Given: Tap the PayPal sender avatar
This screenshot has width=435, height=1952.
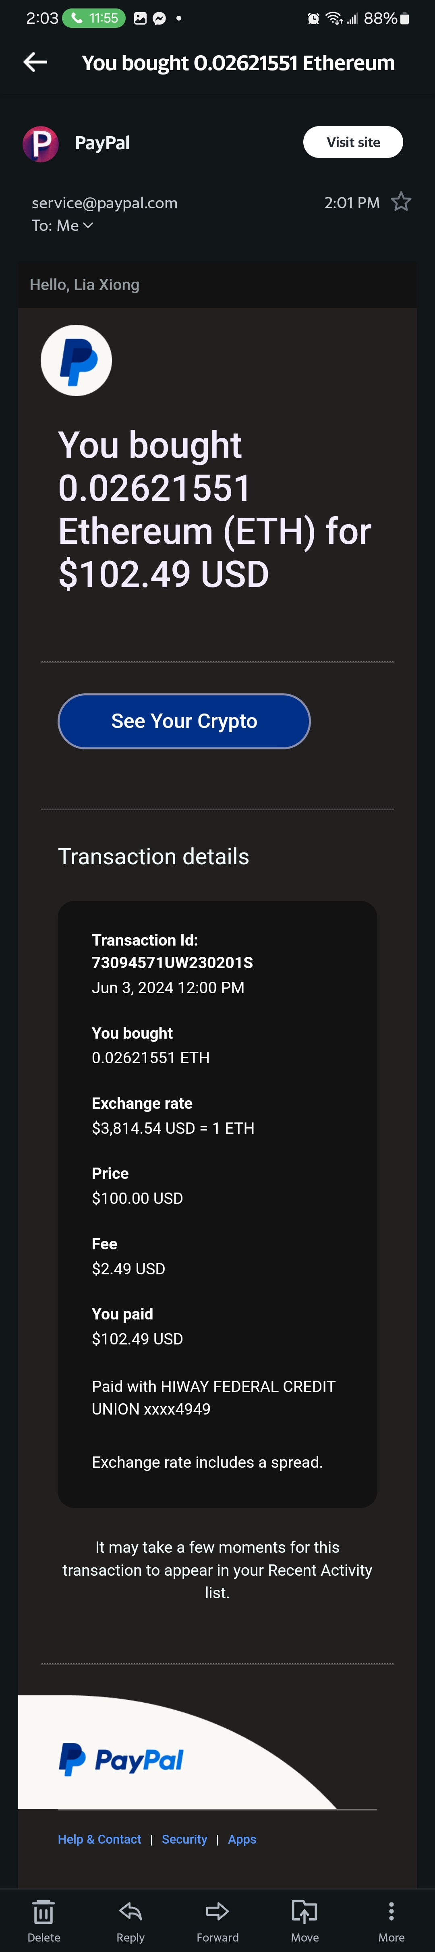Looking at the screenshot, I should (41, 143).
